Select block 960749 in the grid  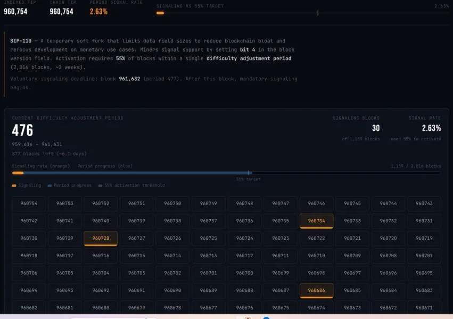[209, 203]
